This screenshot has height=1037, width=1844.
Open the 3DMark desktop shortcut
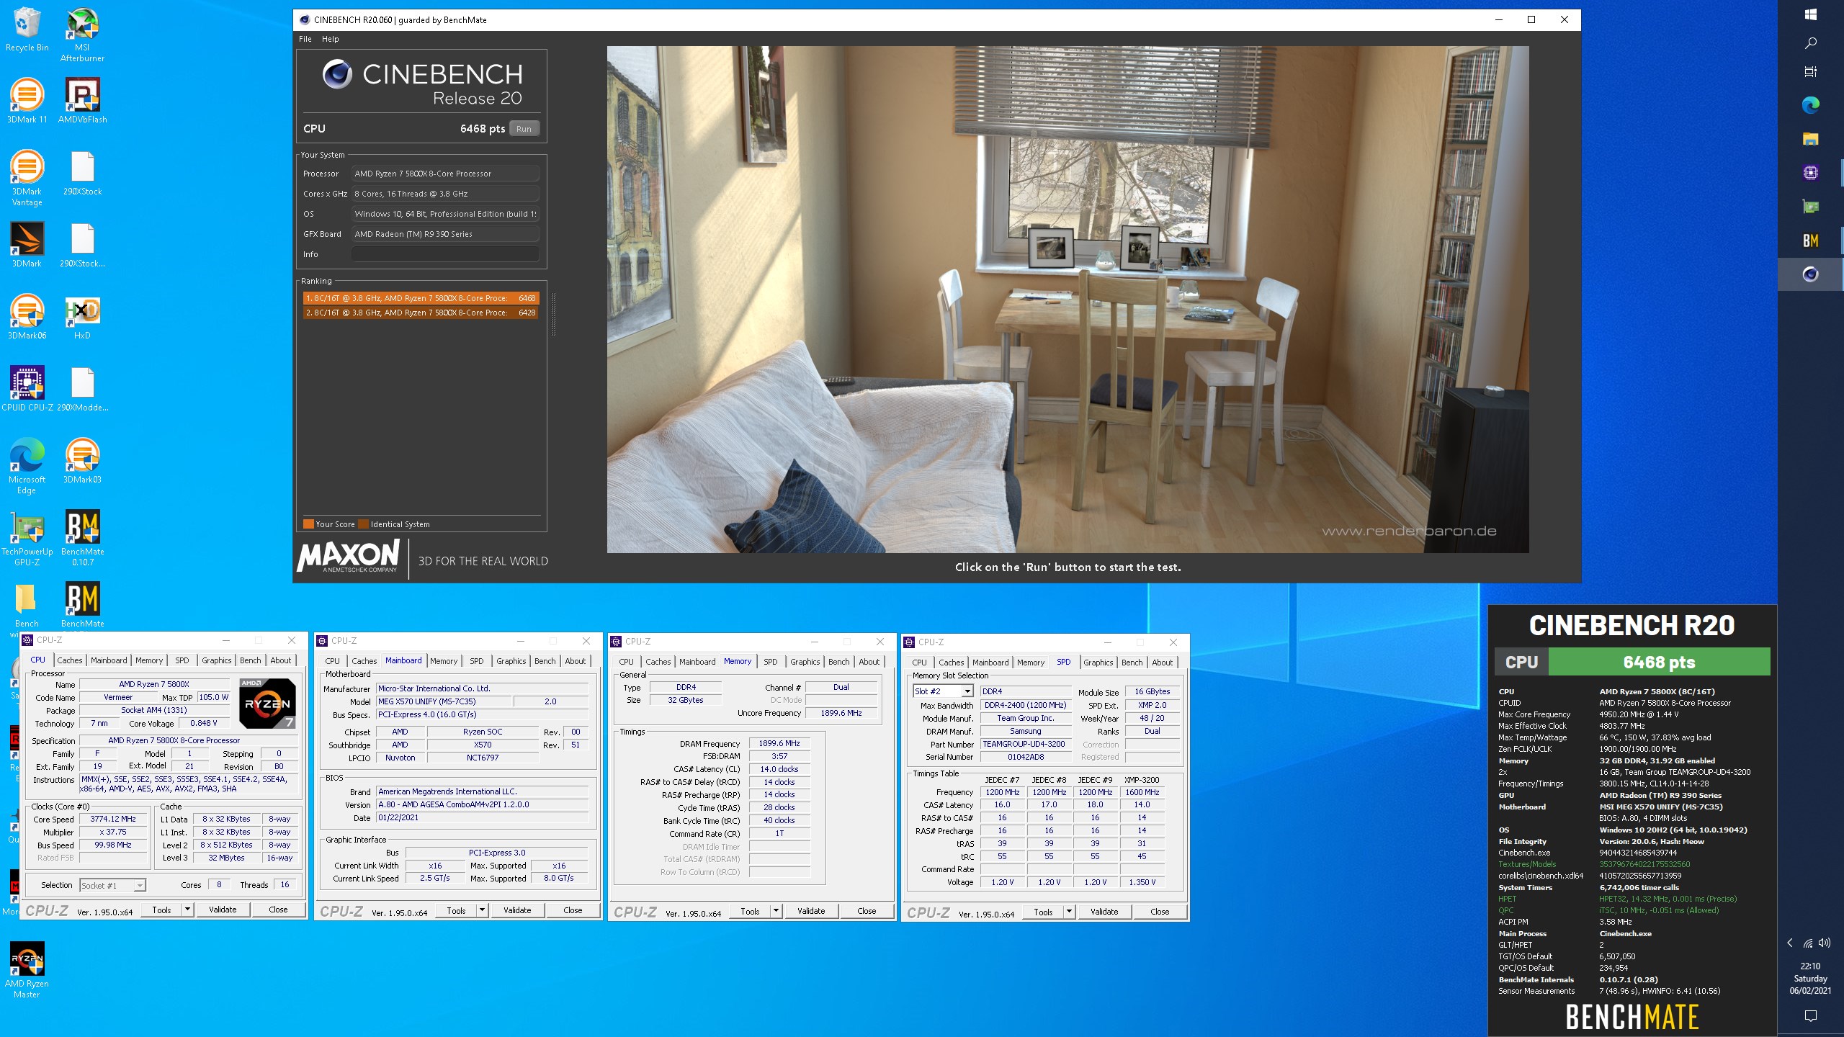pyautogui.click(x=27, y=246)
